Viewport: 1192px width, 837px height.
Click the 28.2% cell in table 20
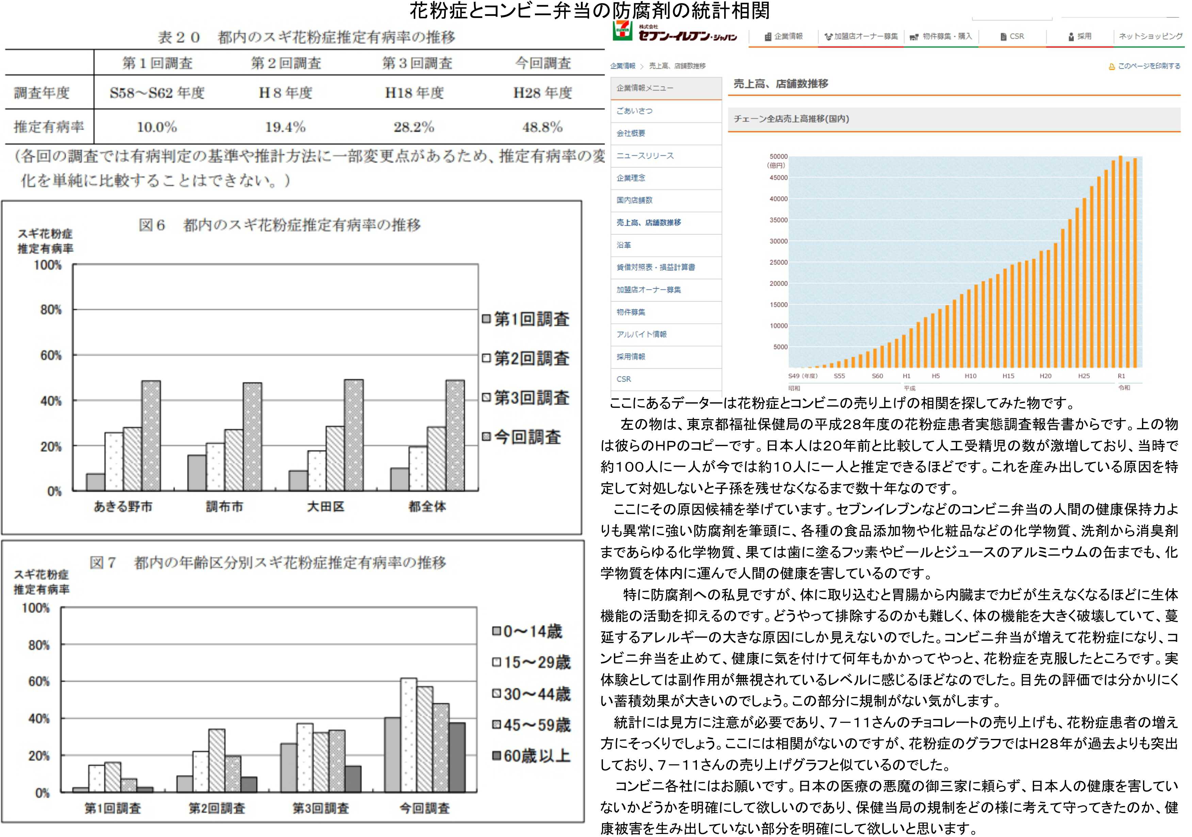pos(414,127)
